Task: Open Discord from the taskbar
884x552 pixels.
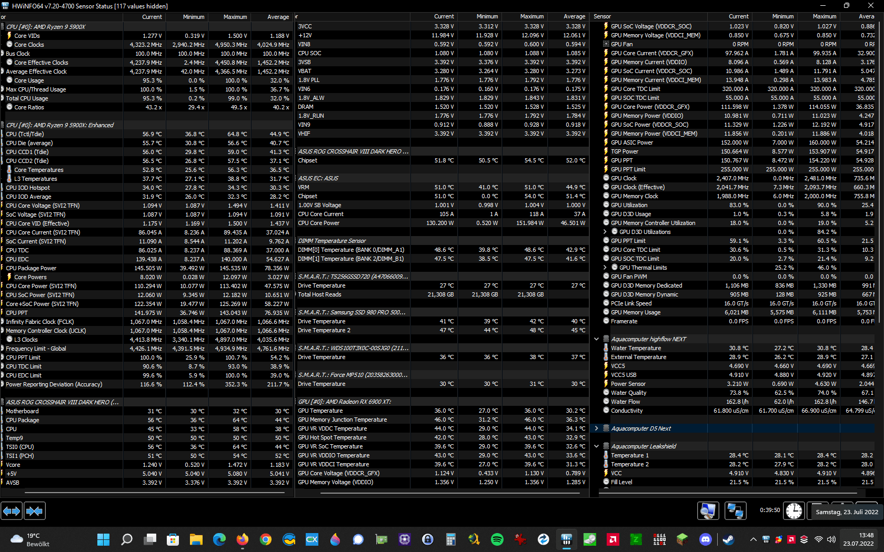Action: point(706,539)
